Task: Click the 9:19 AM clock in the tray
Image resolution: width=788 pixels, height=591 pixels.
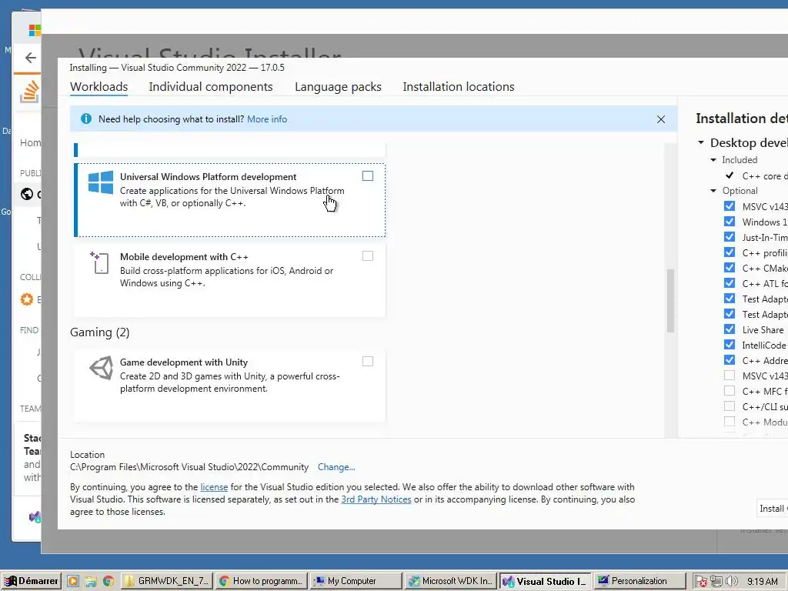Action: click(762, 582)
